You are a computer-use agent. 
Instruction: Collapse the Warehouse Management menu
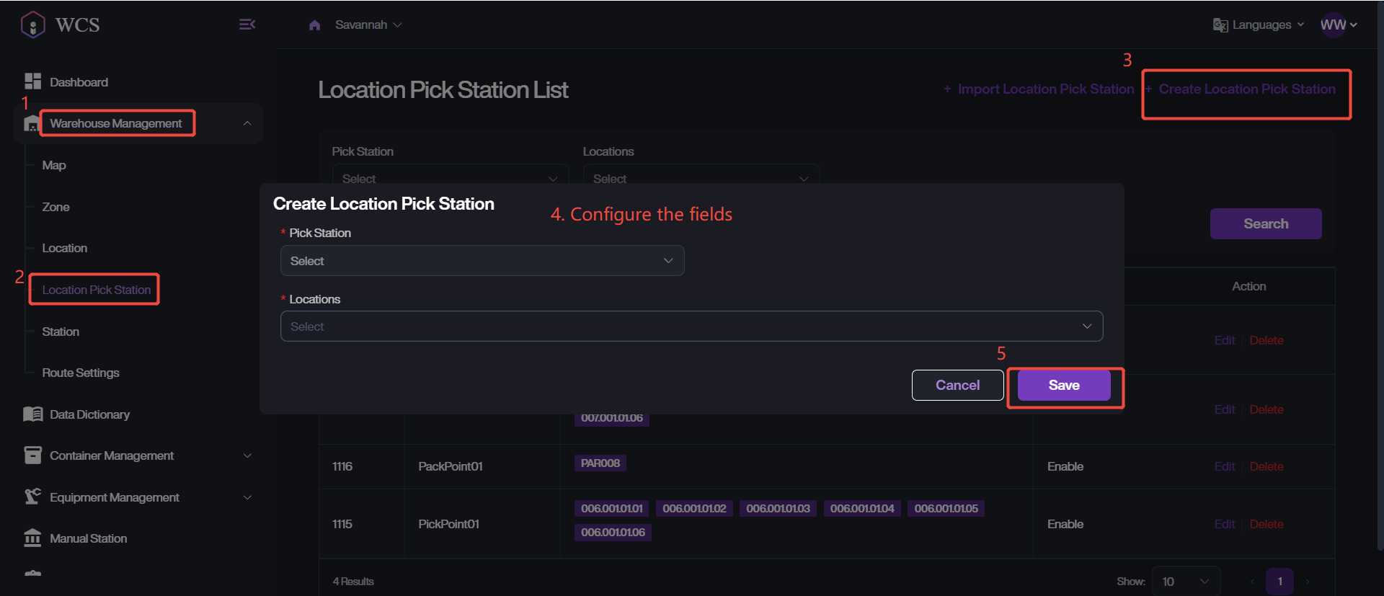(247, 123)
